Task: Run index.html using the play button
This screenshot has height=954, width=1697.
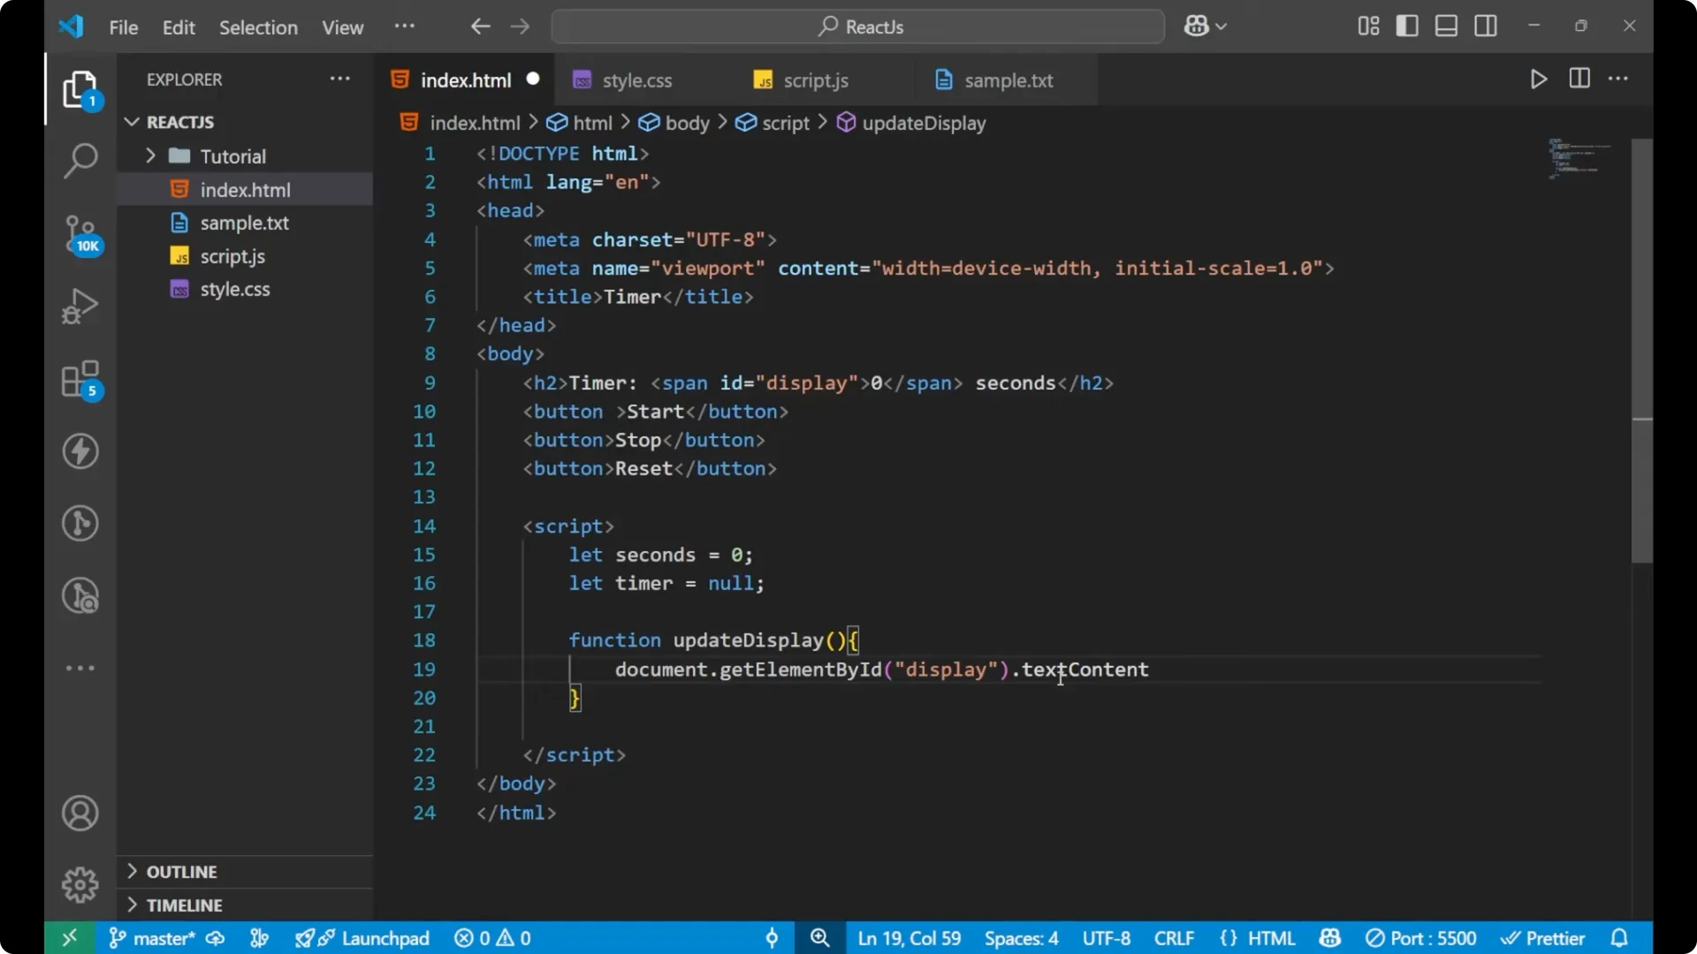Action: coord(1538,79)
